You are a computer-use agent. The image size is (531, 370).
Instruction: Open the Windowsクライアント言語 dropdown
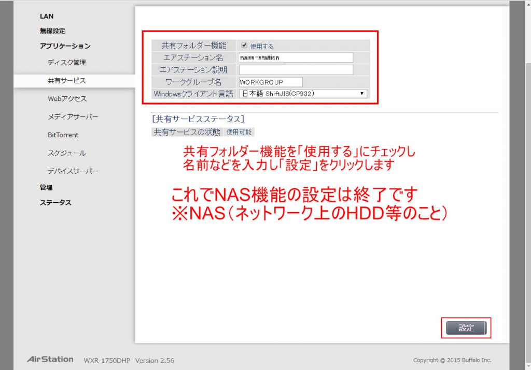[x=303, y=94]
